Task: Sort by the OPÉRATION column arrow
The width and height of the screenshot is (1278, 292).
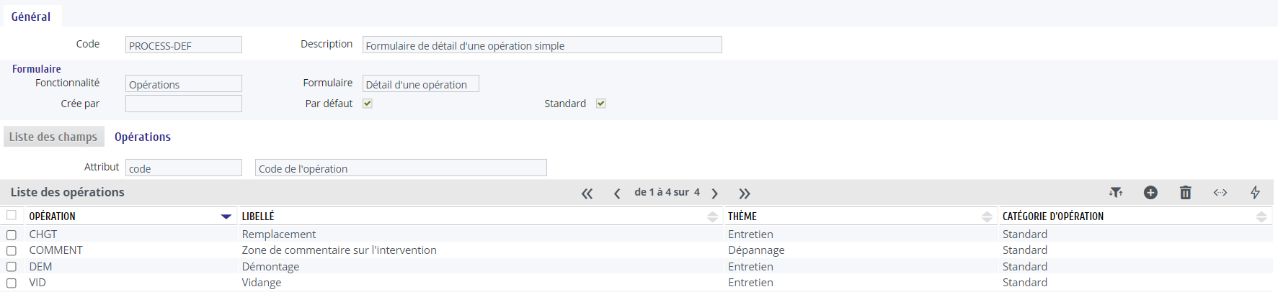Action: click(226, 216)
